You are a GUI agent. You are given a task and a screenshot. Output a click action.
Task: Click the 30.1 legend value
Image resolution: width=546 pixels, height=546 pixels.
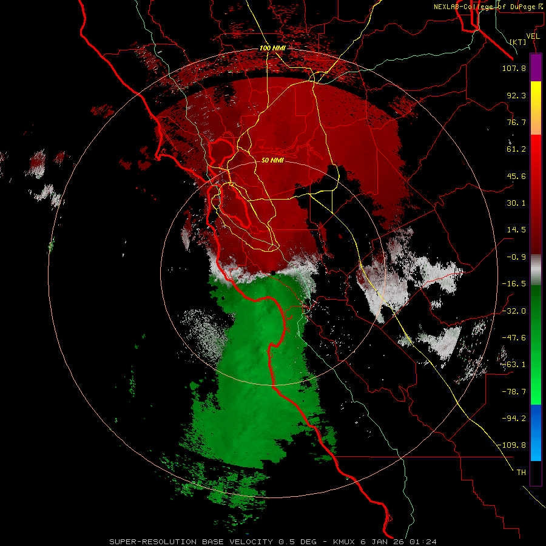[x=516, y=203]
